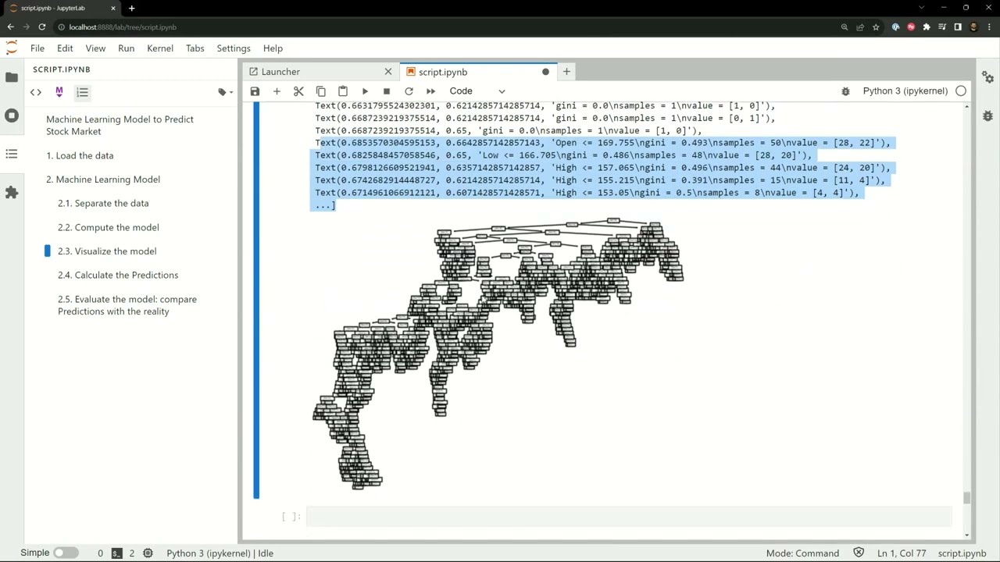The height and width of the screenshot is (562, 1000).
Task: Open the Tabs menu
Action: click(x=195, y=48)
